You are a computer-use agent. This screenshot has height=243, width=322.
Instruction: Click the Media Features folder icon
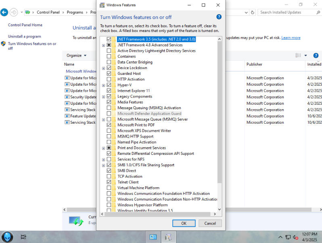coord(114,102)
